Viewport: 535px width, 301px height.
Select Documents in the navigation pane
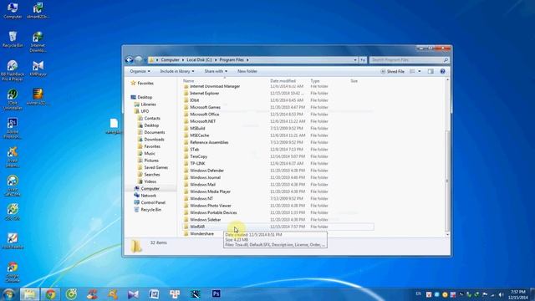coord(151,132)
